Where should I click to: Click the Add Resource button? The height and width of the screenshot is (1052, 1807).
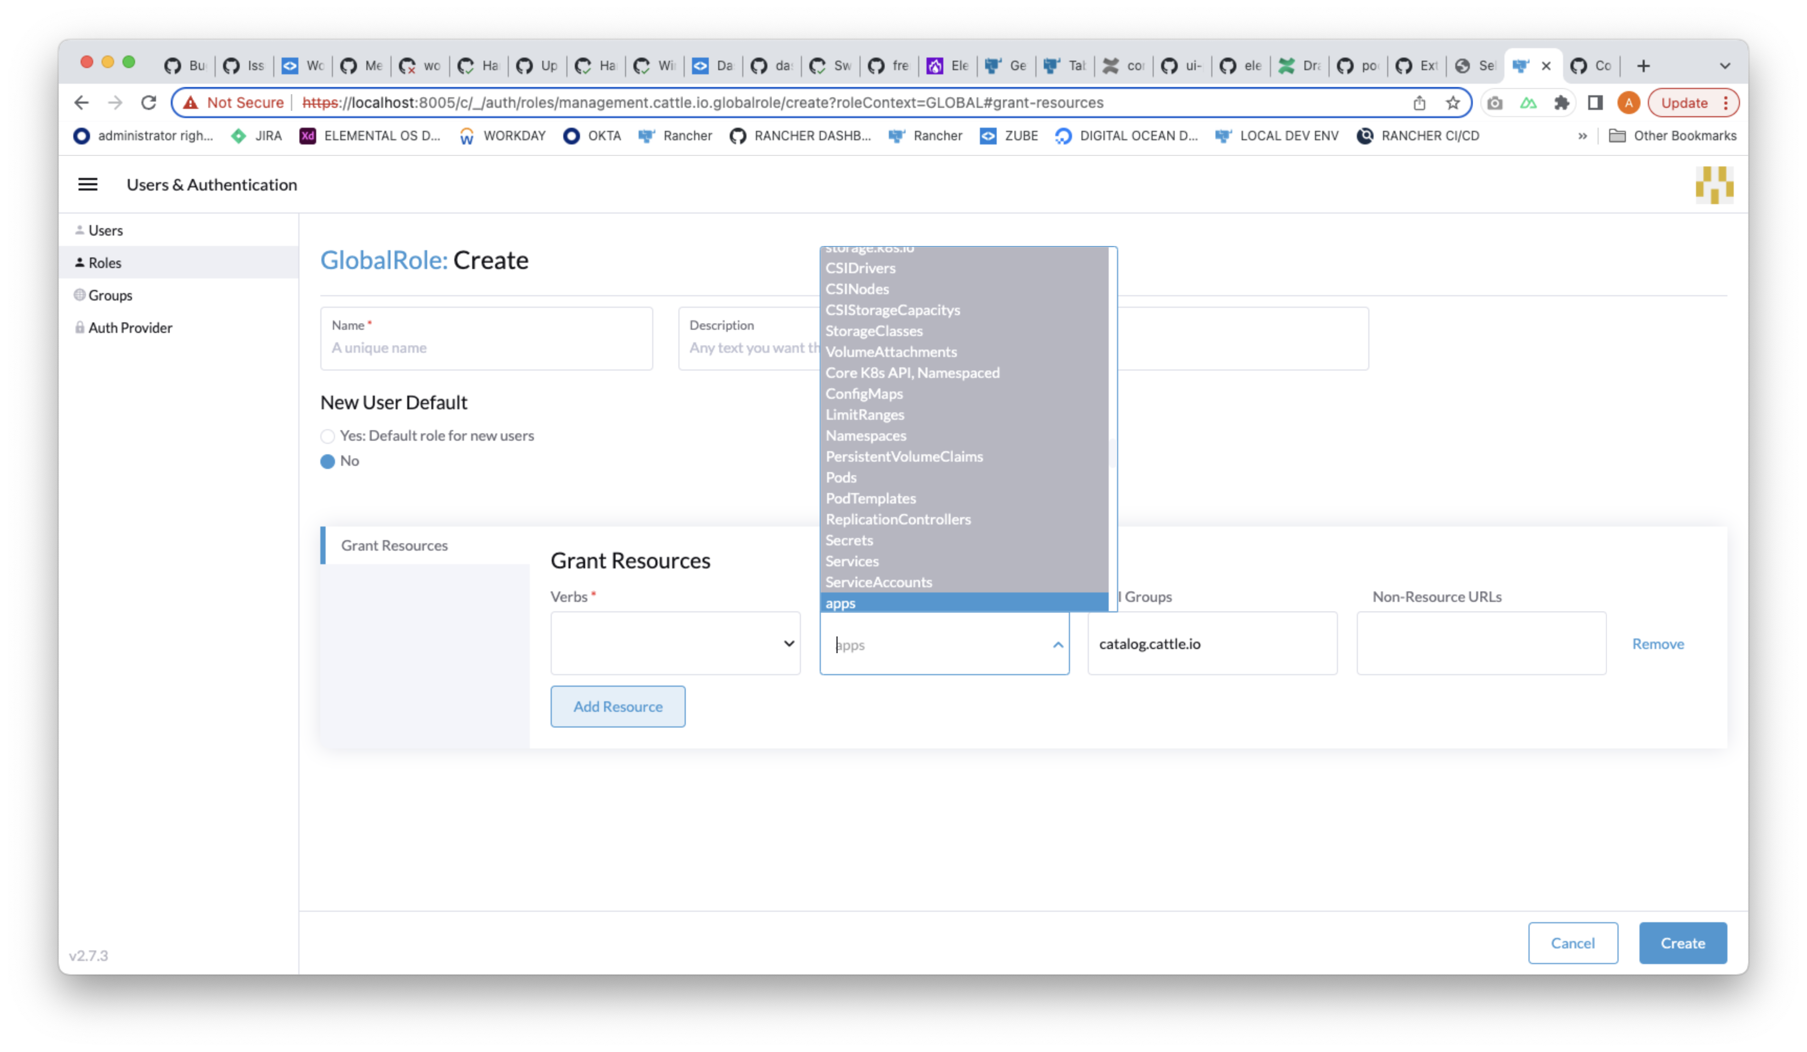[x=617, y=707]
